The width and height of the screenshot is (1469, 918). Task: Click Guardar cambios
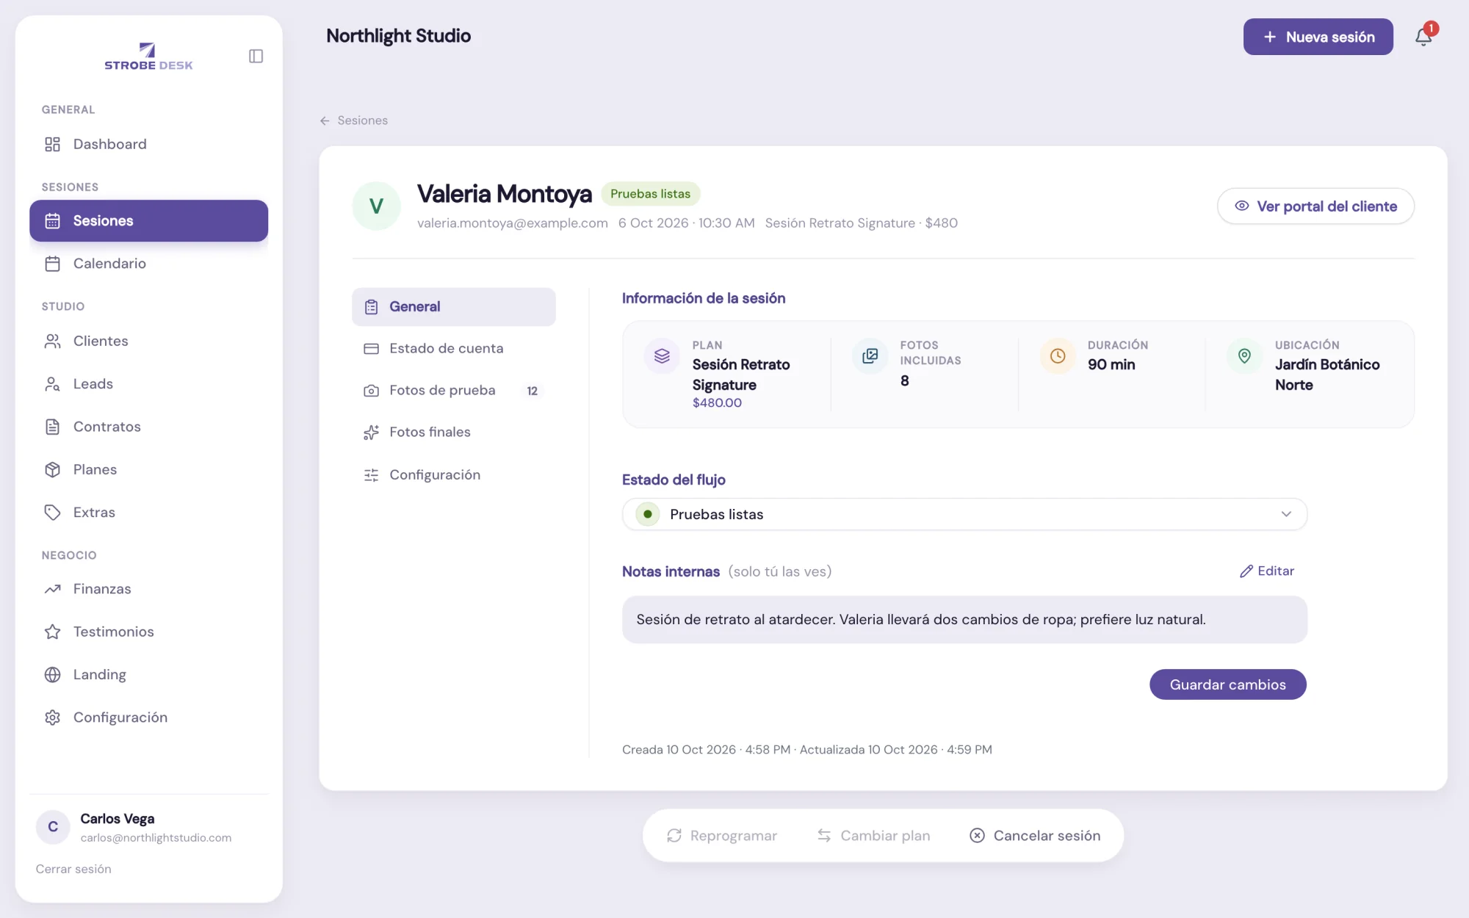tap(1227, 684)
